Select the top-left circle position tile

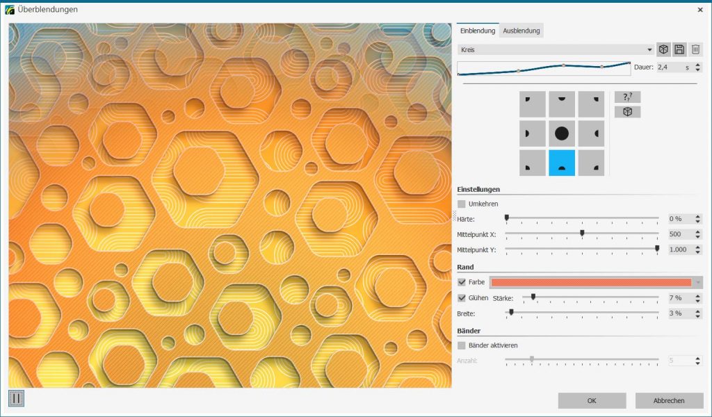[532, 104]
